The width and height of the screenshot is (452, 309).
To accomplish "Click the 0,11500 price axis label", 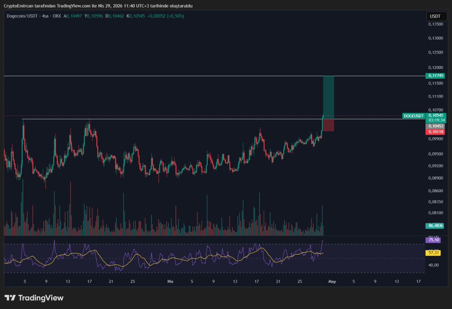I will [x=435, y=83].
